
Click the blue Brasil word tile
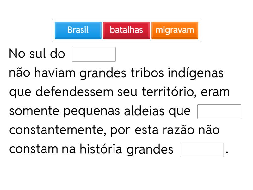[78, 30]
